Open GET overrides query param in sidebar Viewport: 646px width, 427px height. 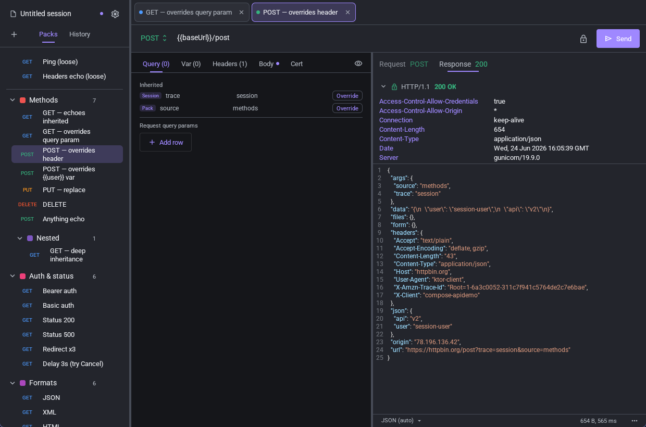[67, 136]
